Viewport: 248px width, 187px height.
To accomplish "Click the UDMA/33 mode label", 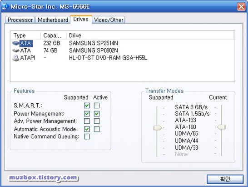I will (x=187, y=148).
